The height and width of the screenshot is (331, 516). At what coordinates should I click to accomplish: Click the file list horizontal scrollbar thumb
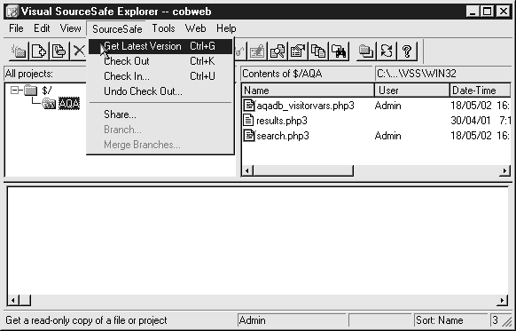pyautogui.click(x=303, y=170)
